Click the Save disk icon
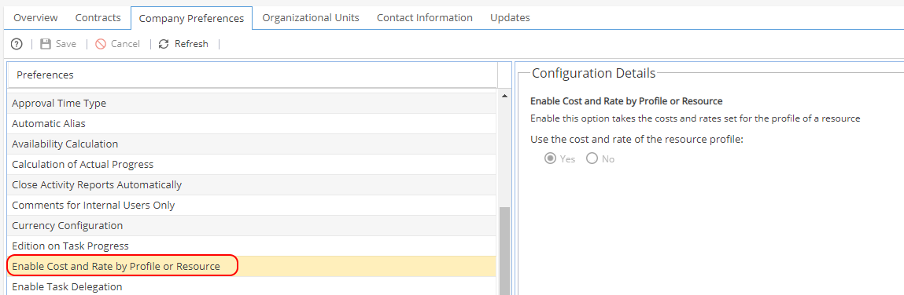The height and width of the screenshot is (295, 904). tap(46, 44)
